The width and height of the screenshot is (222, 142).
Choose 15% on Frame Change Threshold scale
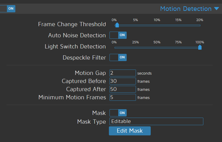tap(178, 25)
